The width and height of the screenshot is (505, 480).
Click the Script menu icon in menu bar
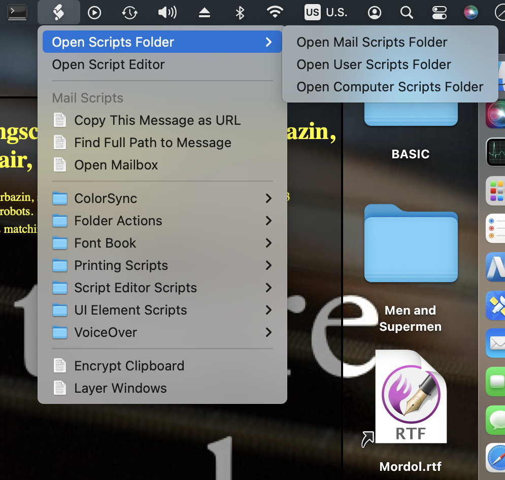[58, 12]
